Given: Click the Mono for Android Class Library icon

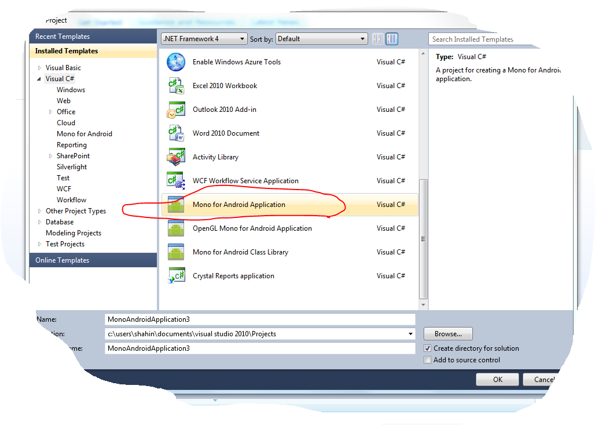Looking at the screenshot, I should click(176, 252).
